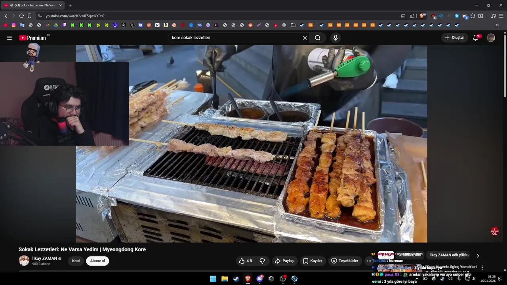
Task: Open site settings icon in address bar
Action: (x=39, y=16)
